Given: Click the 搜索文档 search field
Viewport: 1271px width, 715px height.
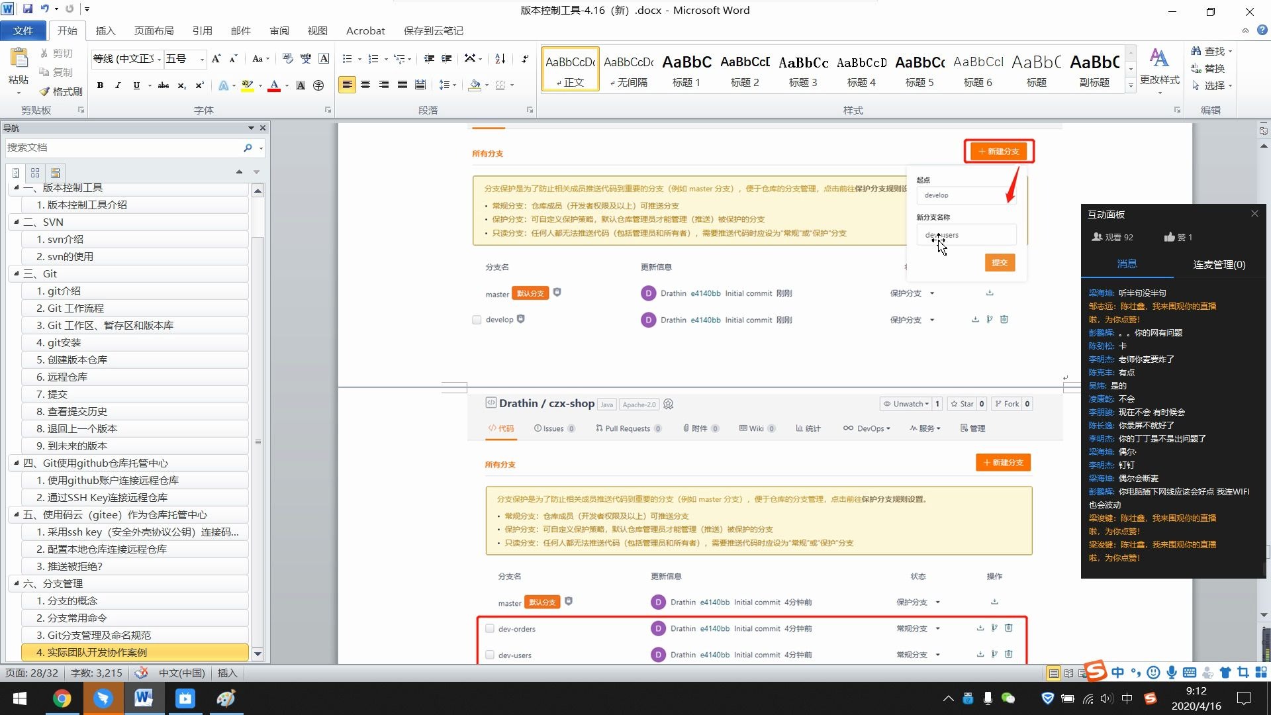Looking at the screenshot, I should (122, 148).
